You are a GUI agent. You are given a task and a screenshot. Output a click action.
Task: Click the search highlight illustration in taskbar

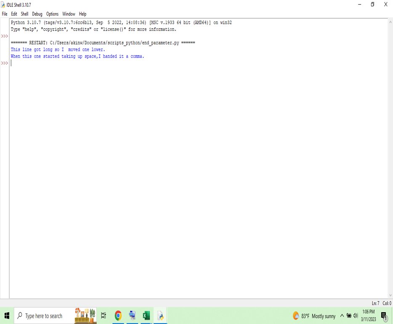click(85, 316)
